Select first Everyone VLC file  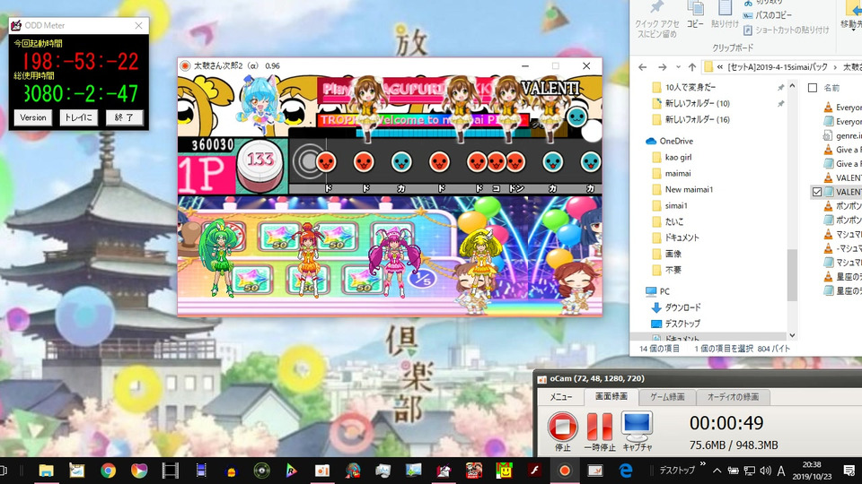click(843, 107)
